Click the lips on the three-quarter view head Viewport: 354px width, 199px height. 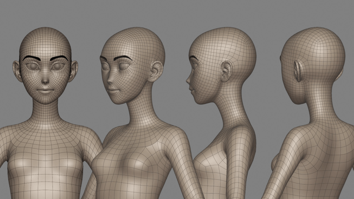pyautogui.click(x=113, y=91)
